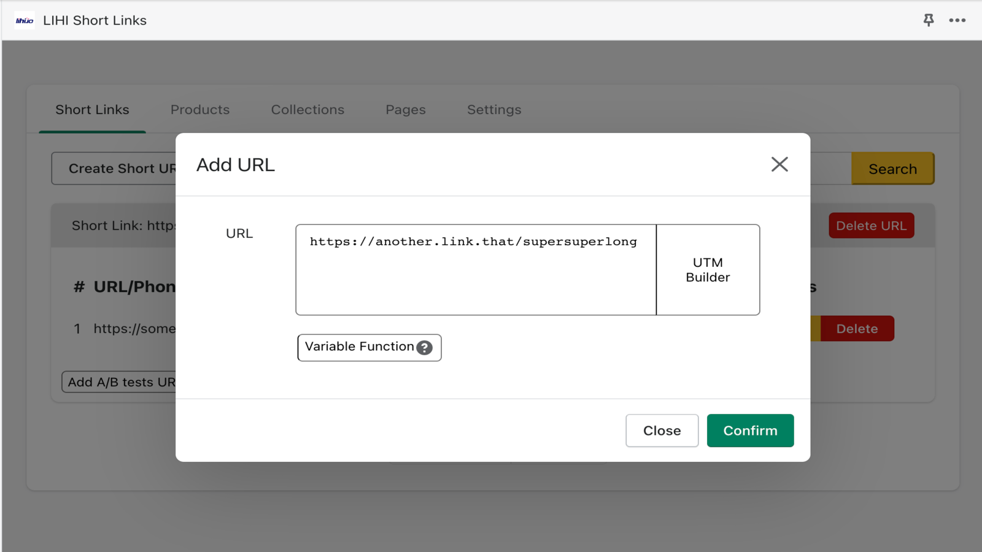Click the yellow Search button

coord(893,169)
